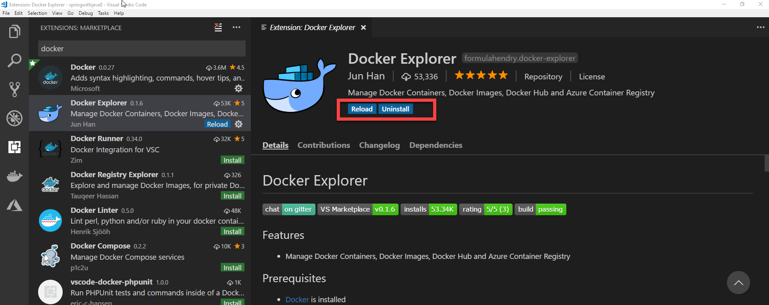The height and width of the screenshot is (305, 769).
Task: Click the installs 53.34K badge
Action: 429,209
